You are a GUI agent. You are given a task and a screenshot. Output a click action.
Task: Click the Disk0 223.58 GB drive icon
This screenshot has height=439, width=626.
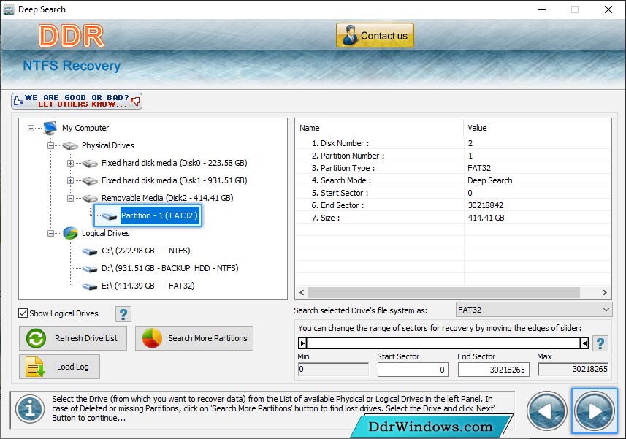90,164
